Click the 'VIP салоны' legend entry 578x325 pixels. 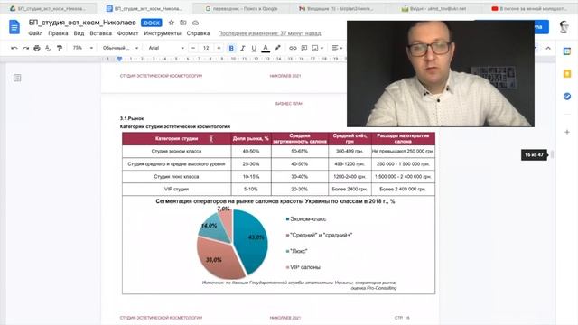point(303,267)
